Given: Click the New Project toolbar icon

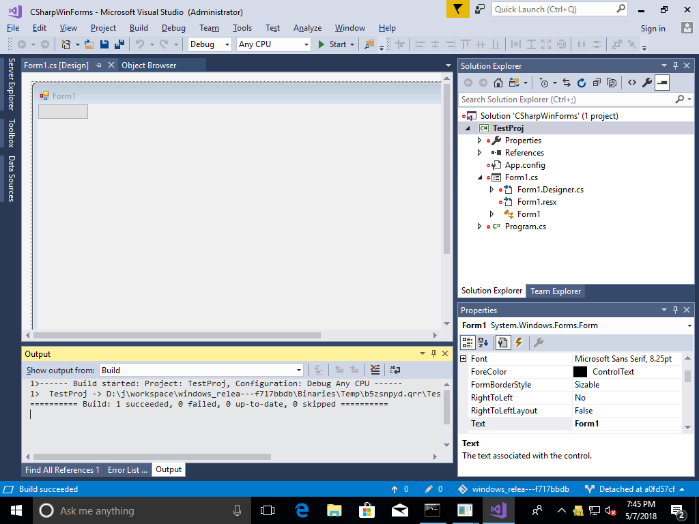Looking at the screenshot, I should pyautogui.click(x=66, y=44).
